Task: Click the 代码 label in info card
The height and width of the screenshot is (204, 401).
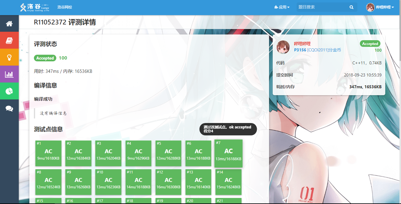Action: (x=280, y=63)
